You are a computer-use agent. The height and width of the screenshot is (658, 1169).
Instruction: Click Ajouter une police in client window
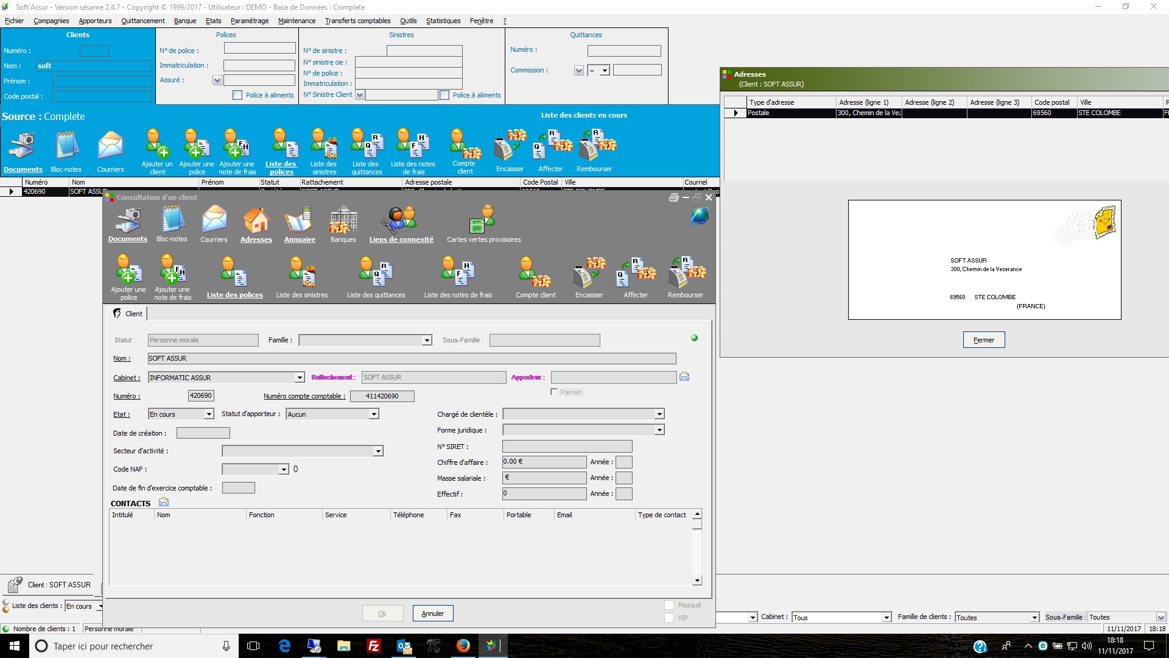point(128,278)
